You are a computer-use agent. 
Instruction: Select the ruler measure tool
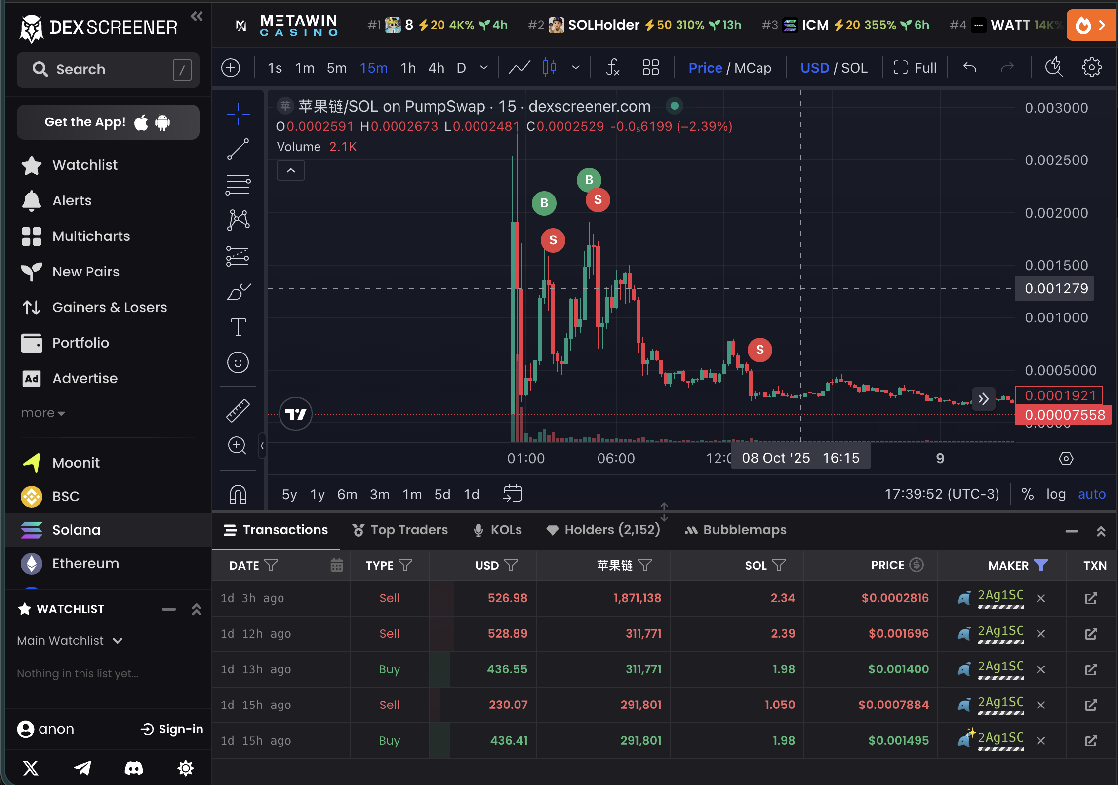238,410
